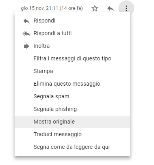
Task: Close the three-dot more options menu
Action: (x=126, y=8)
